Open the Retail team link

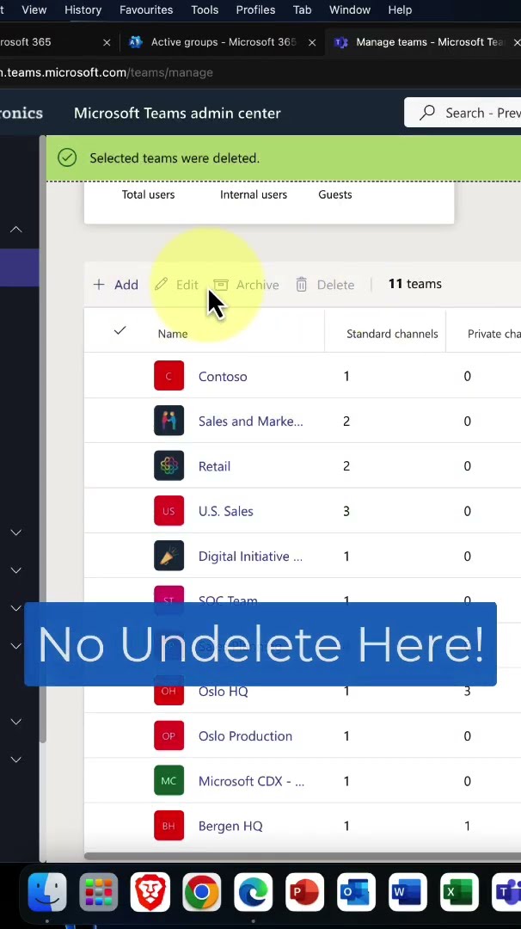pos(214,466)
